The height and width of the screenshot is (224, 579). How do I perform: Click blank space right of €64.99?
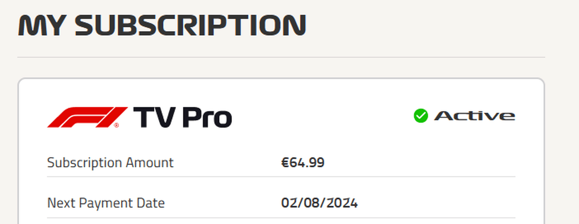[x=419, y=162]
